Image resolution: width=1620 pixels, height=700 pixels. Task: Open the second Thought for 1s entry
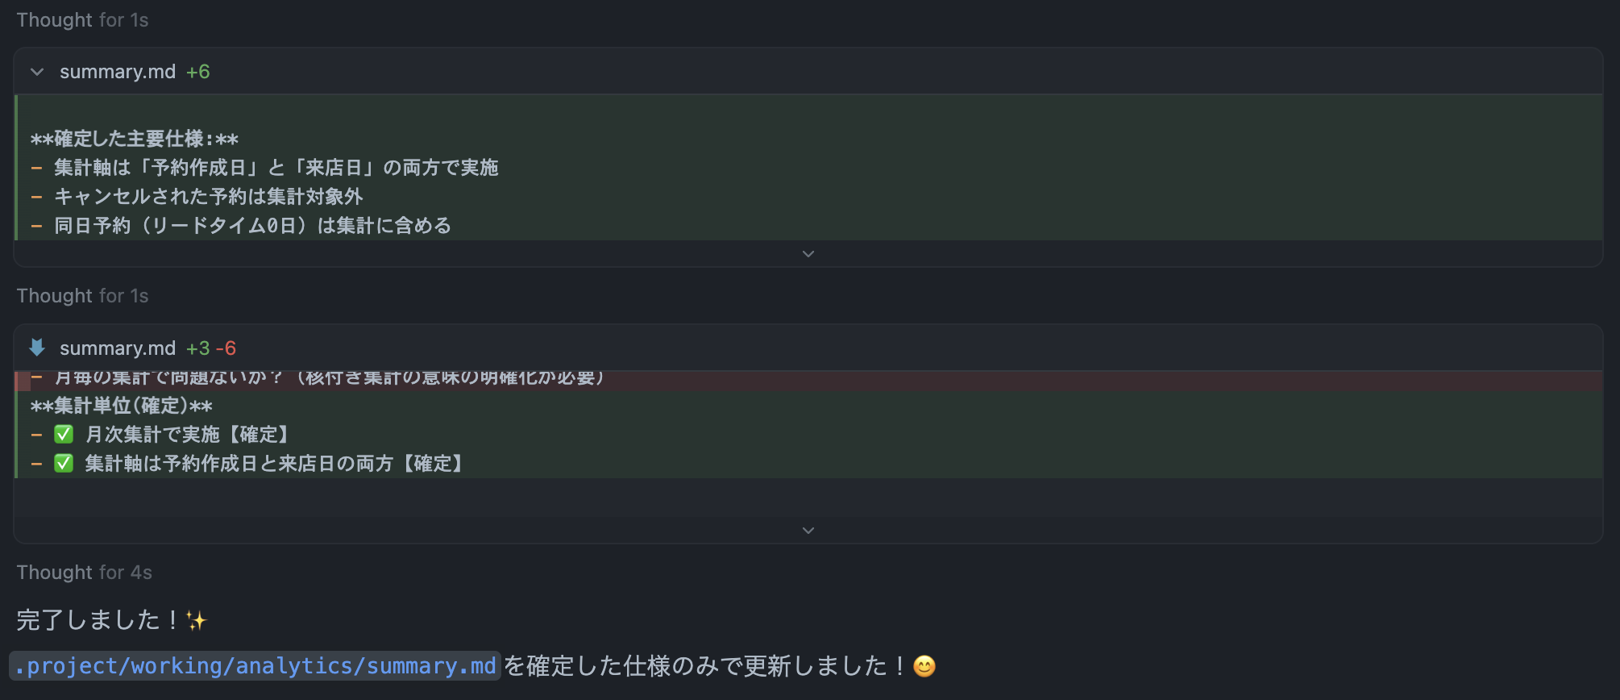point(81,295)
